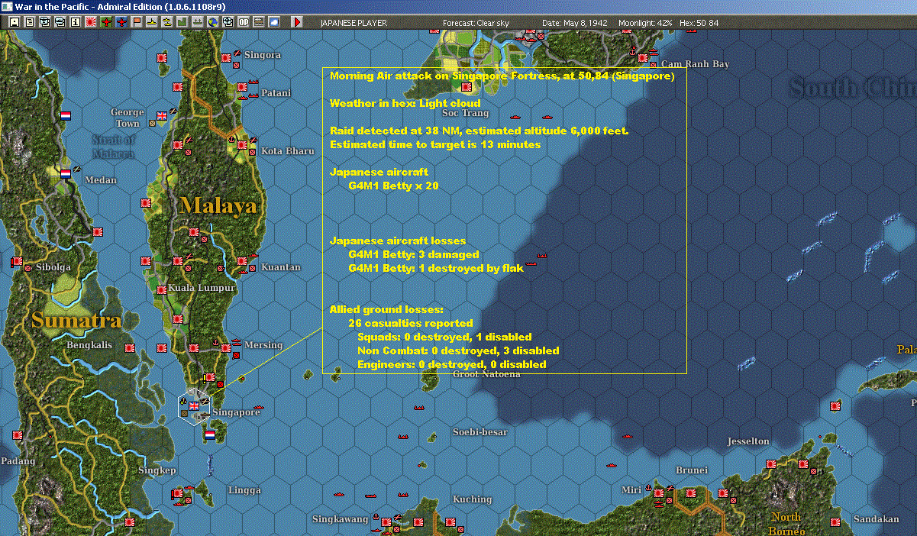Select the Dutch flag south of Singapore

[x=210, y=434]
